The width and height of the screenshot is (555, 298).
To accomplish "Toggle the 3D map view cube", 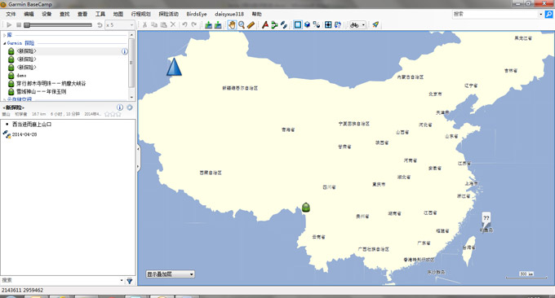I will [307, 24].
